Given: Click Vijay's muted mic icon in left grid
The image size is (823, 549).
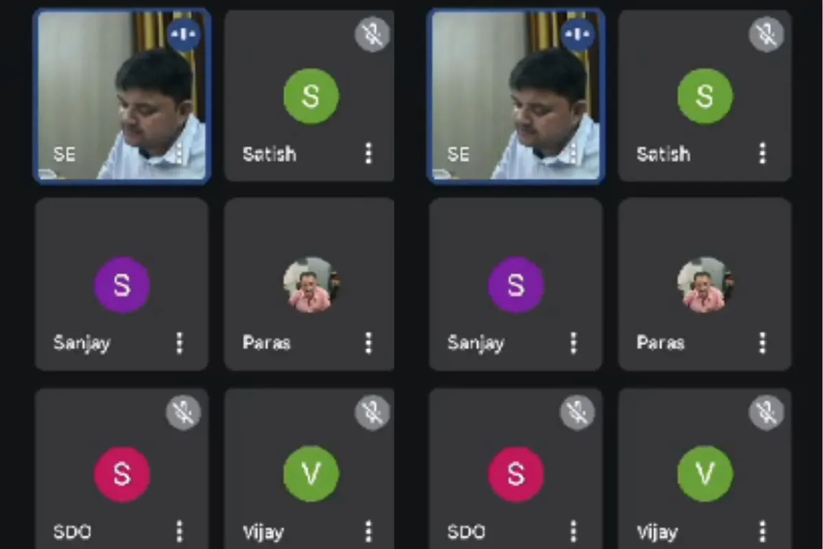Looking at the screenshot, I should [372, 413].
